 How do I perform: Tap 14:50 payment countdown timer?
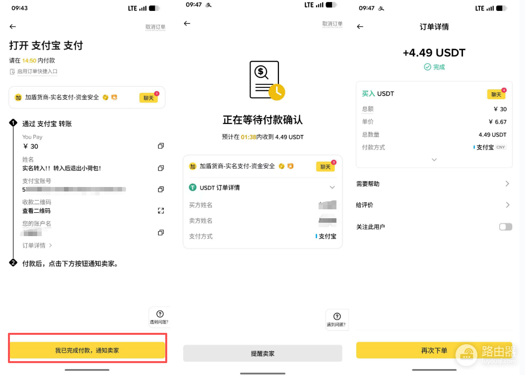tap(29, 61)
